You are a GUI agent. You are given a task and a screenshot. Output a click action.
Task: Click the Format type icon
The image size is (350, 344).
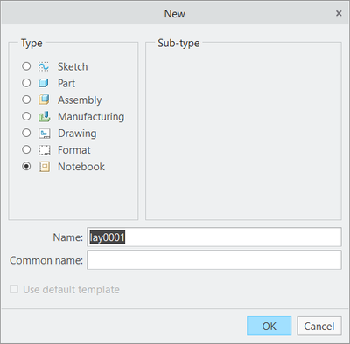44,150
